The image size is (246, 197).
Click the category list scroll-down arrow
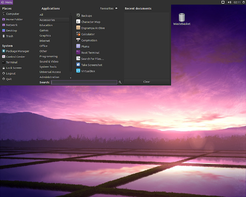tap(71, 78)
